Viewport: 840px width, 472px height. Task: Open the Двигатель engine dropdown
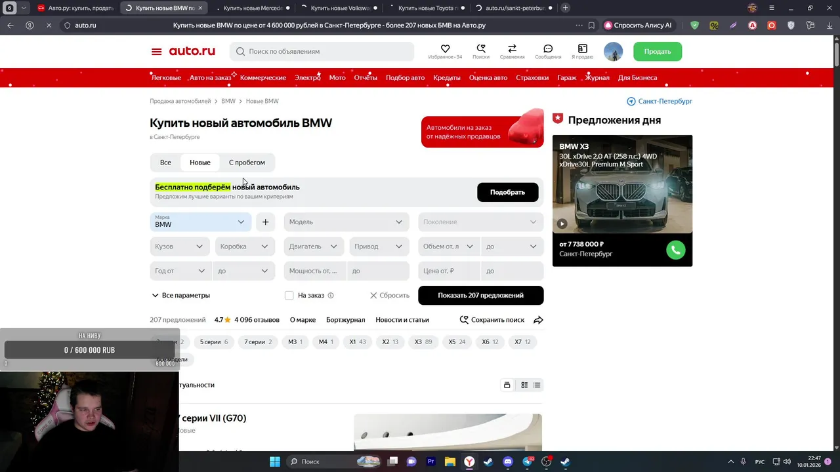(314, 246)
